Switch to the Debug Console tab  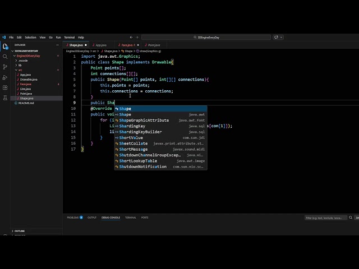coord(111,217)
